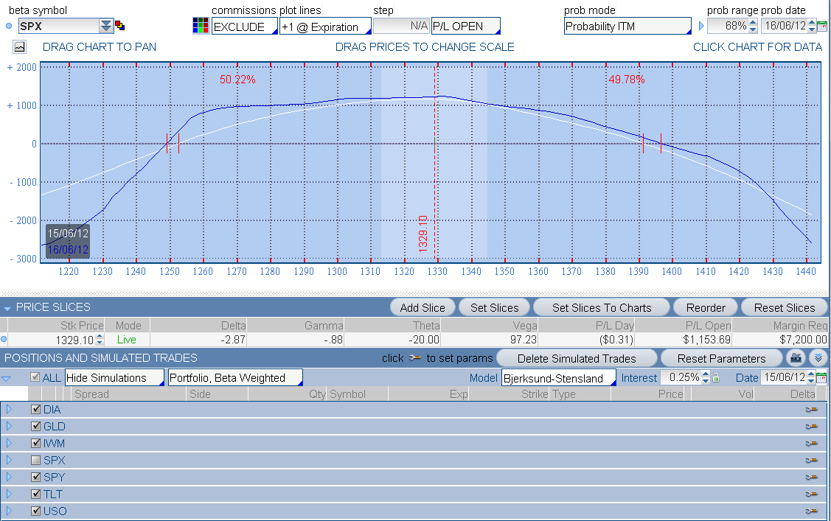
Task: Expand the GLD position row
Action: (9, 426)
